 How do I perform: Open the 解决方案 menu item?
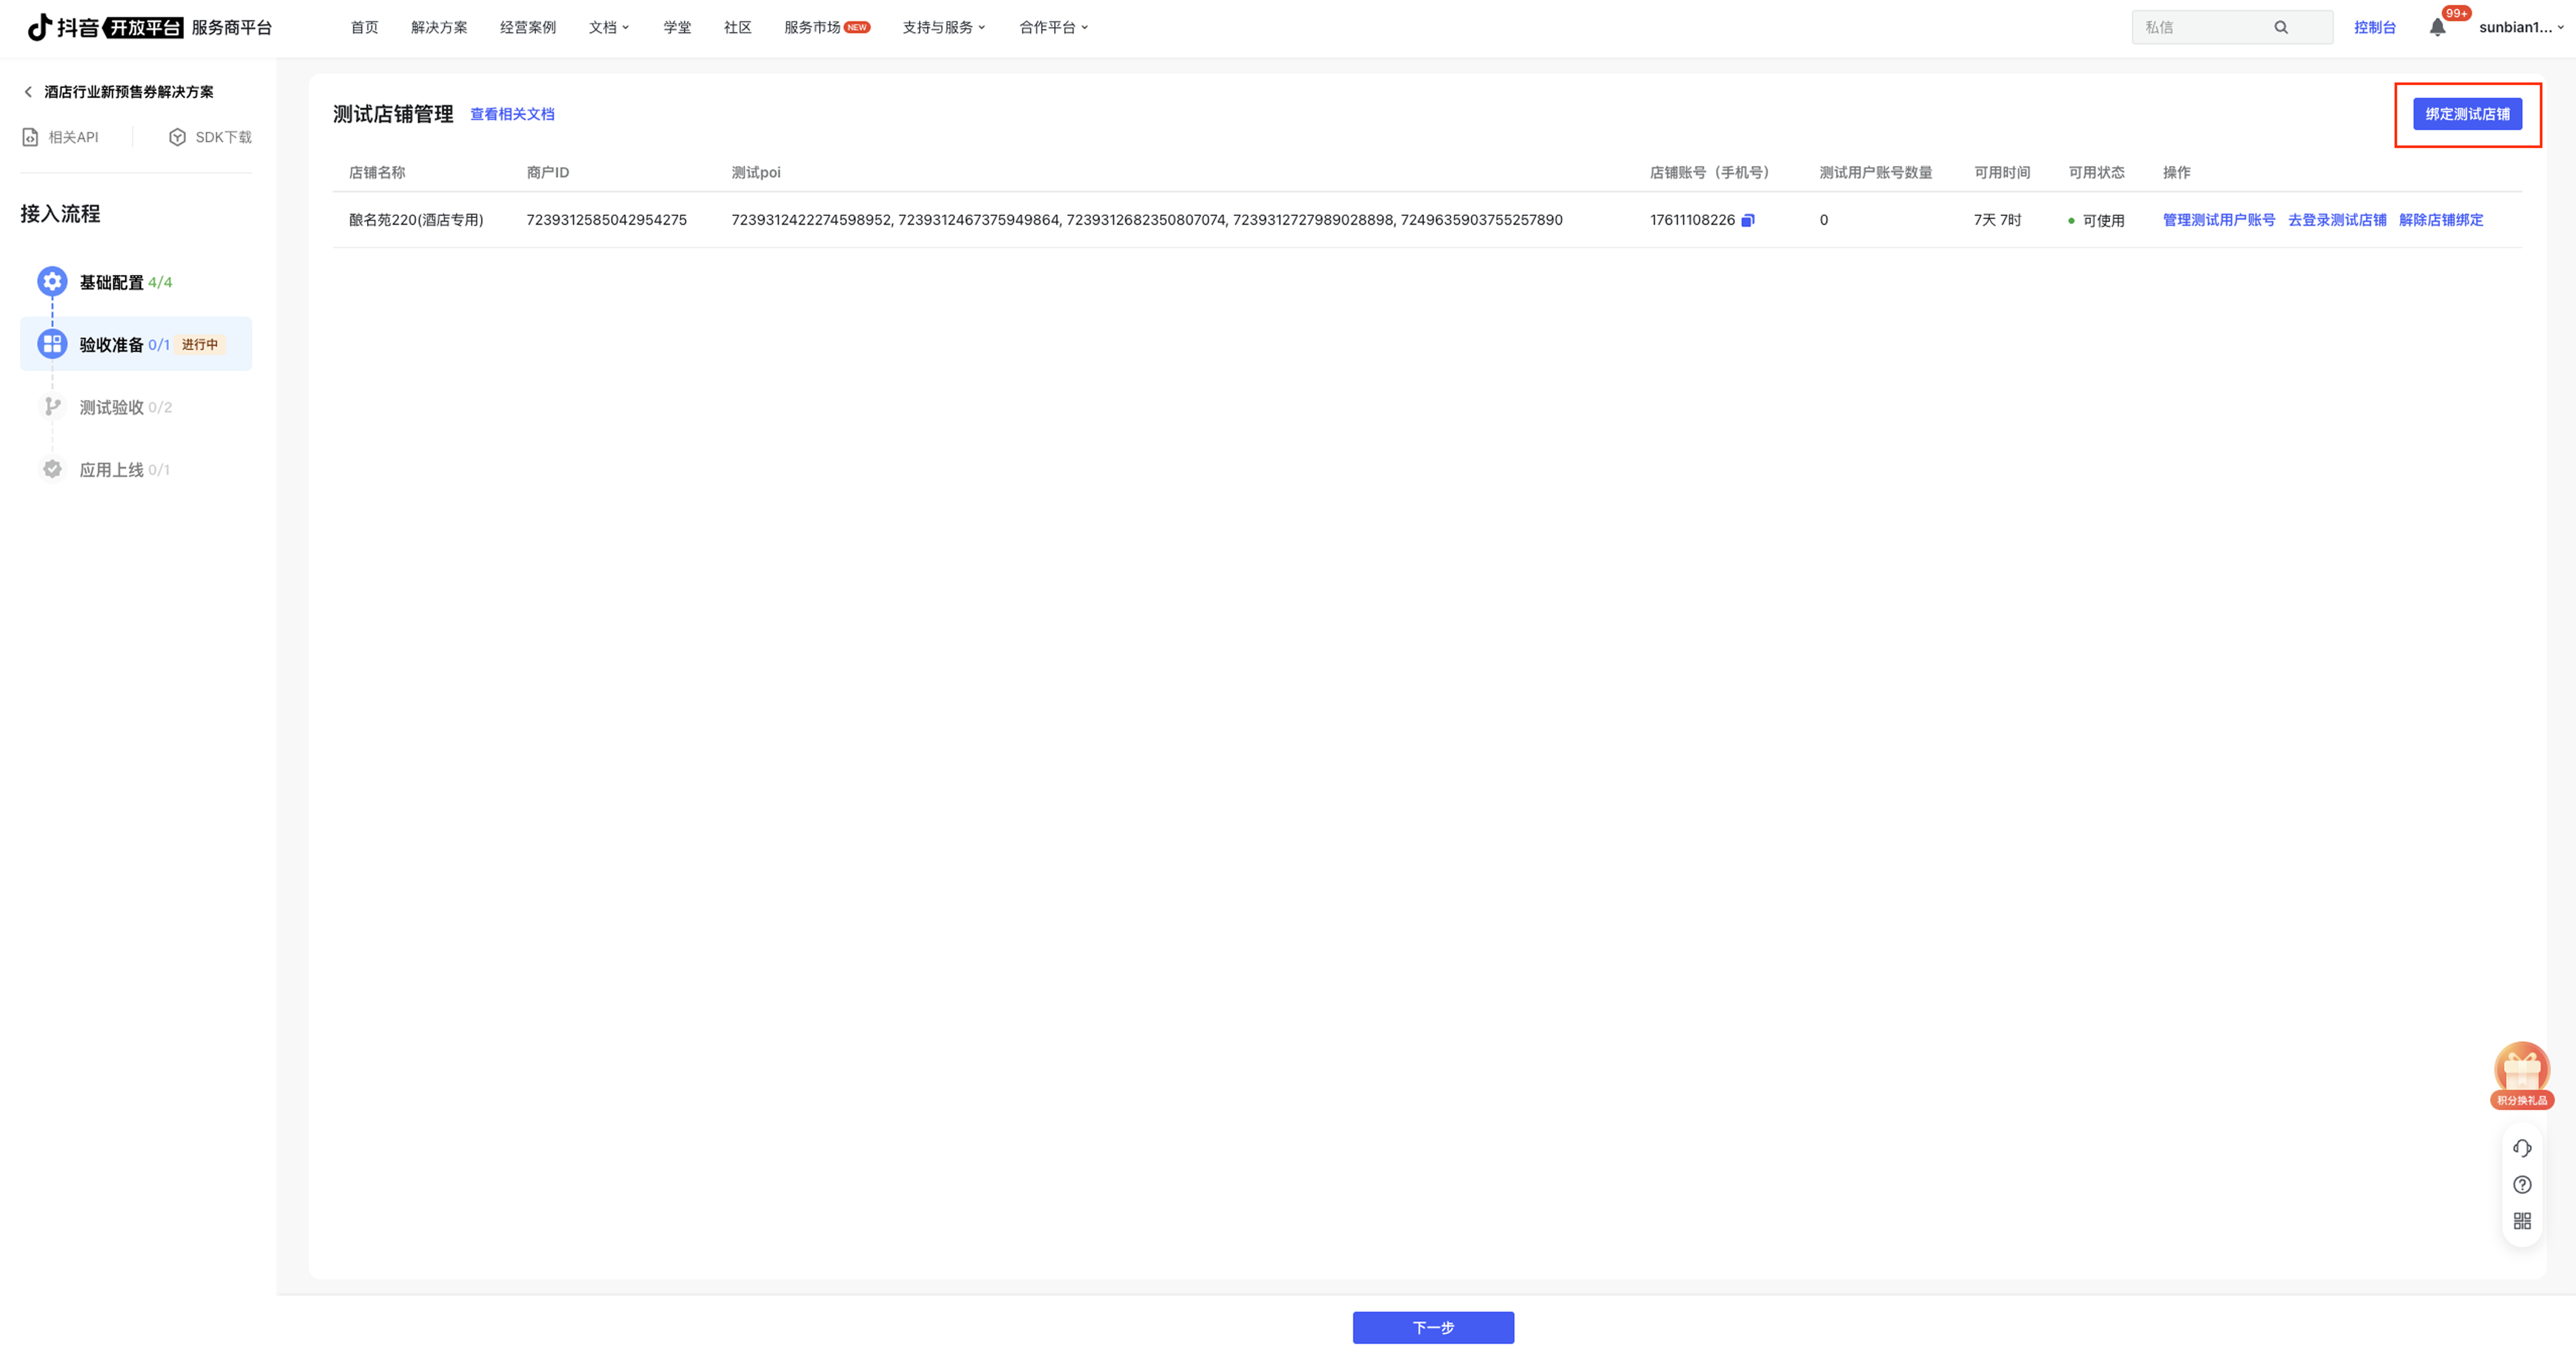pos(439,27)
